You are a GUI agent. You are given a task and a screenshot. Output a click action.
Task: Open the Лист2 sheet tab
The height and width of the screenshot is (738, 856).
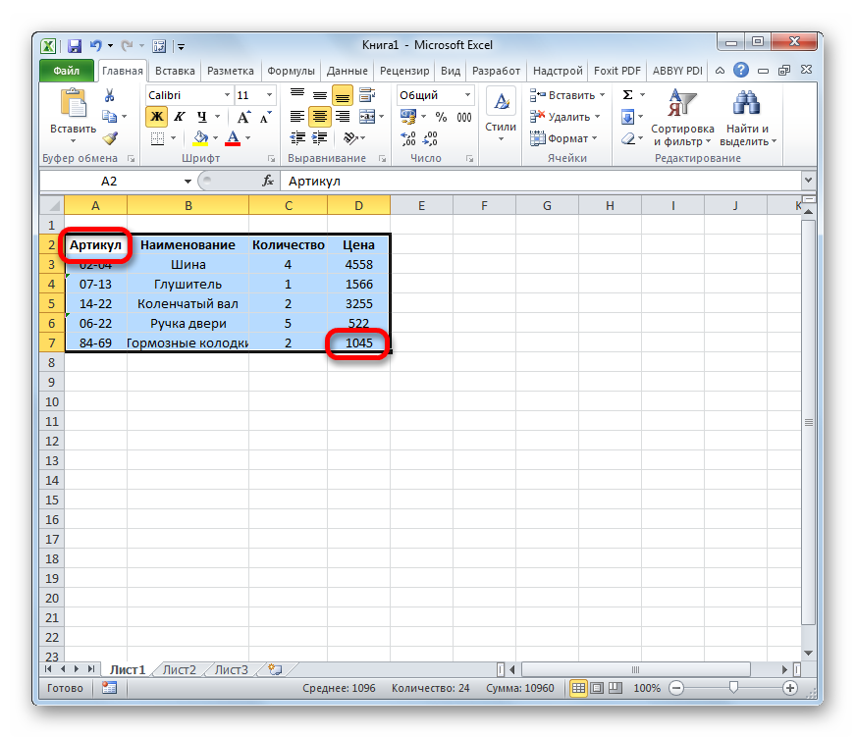179,670
